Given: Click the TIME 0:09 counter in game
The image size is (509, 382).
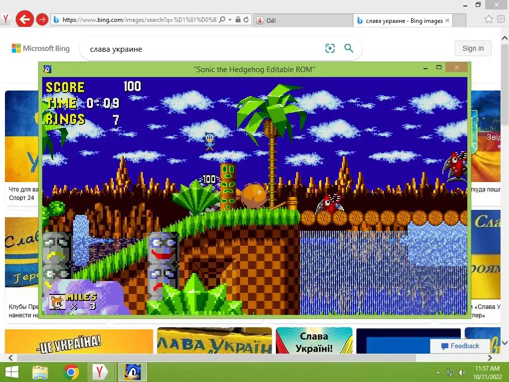Looking at the screenshot, I should tap(83, 103).
